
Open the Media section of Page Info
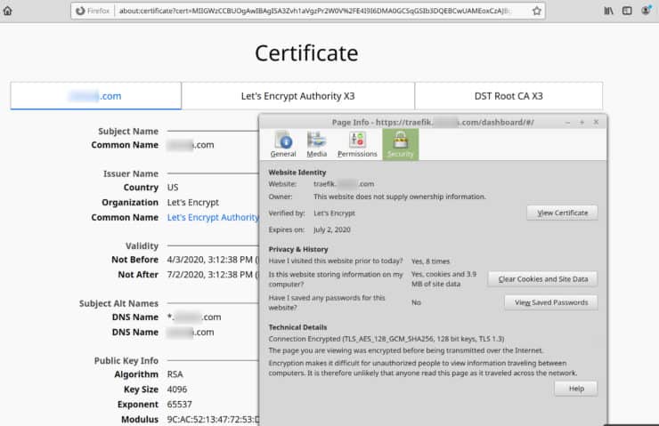[x=316, y=144]
